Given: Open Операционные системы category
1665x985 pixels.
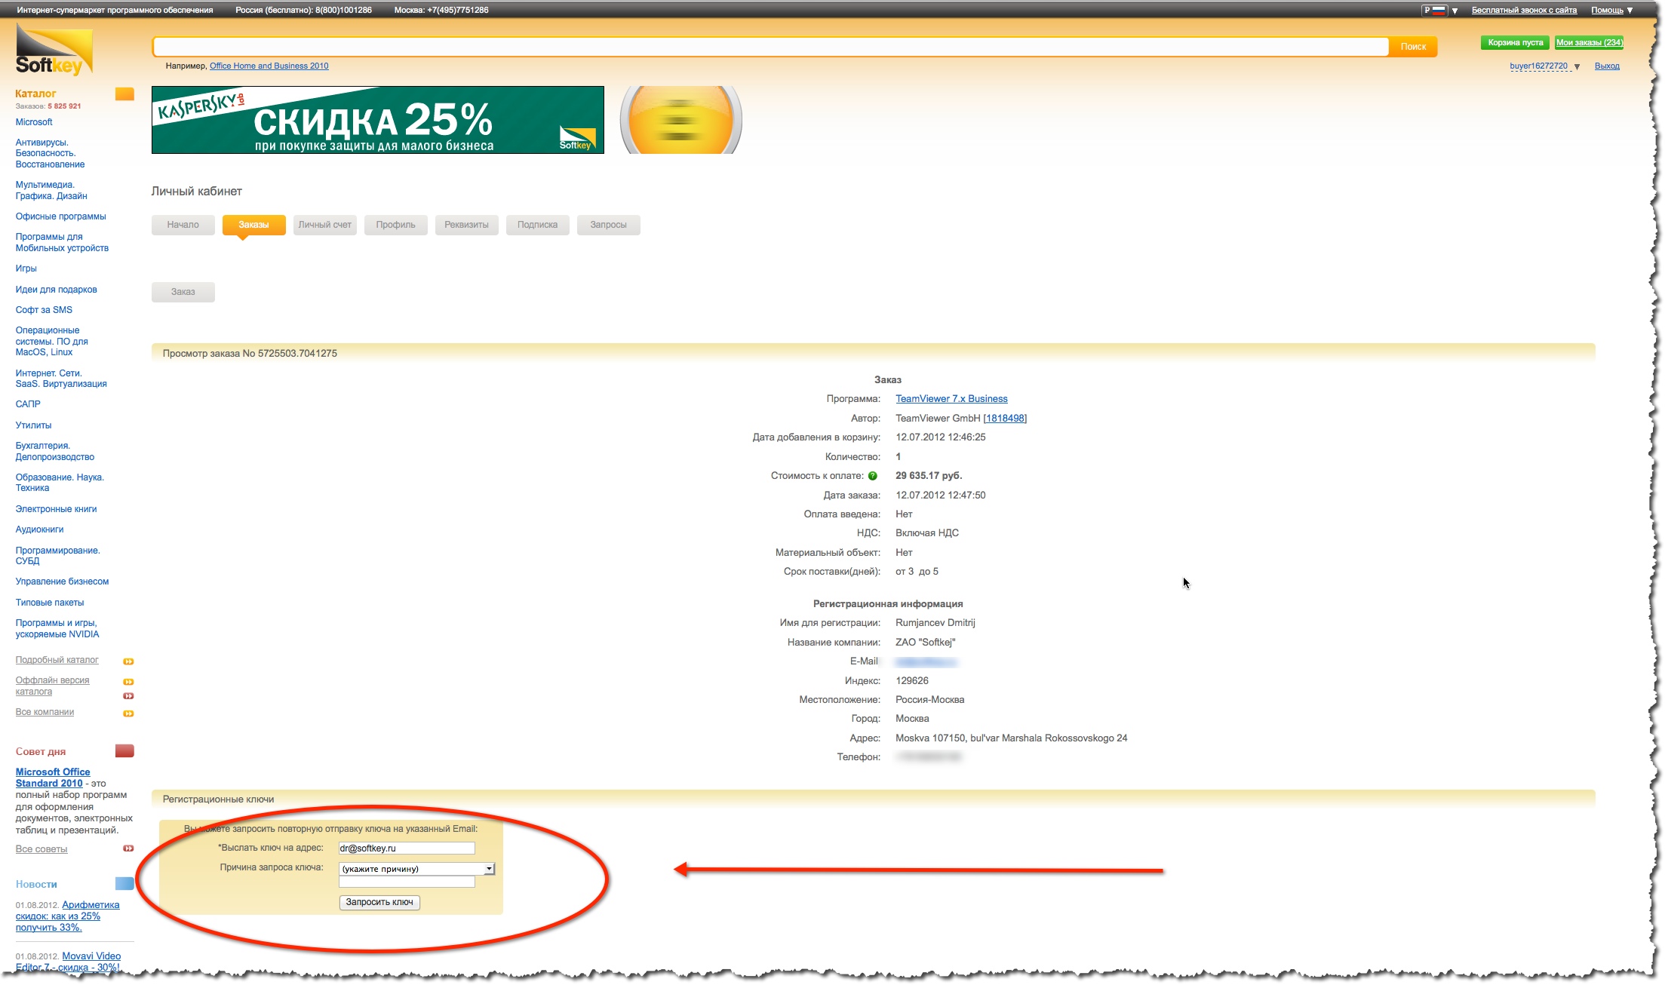Looking at the screenshot, I should click(x=51, y=341).
